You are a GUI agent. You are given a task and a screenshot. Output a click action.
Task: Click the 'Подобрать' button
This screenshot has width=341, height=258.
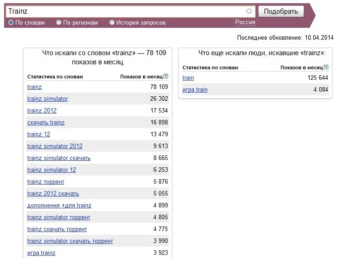pos(281,11)
